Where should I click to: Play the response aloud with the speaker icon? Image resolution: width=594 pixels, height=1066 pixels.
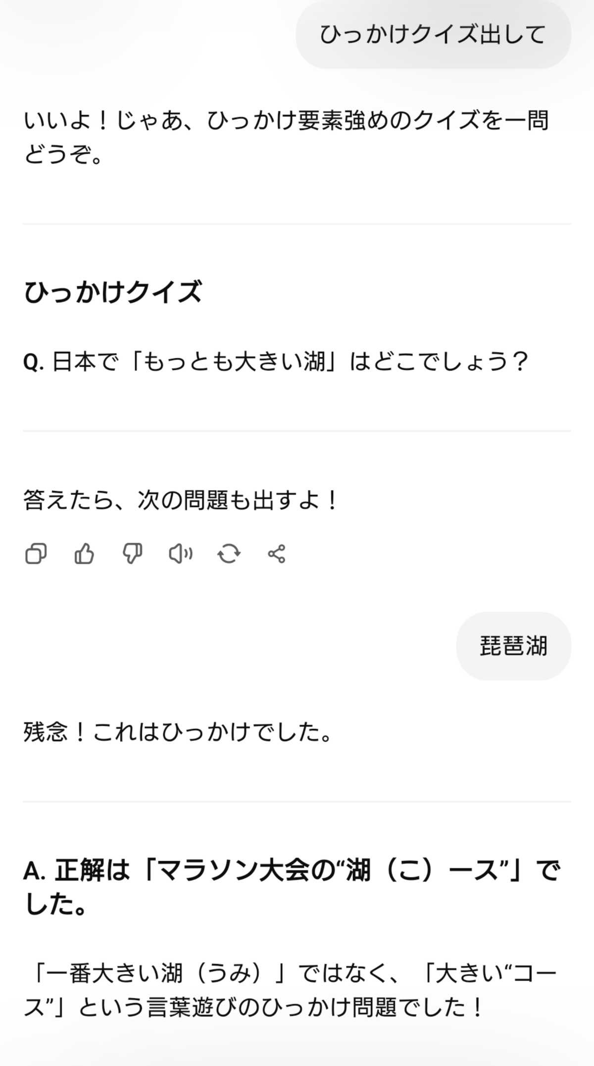180,554
